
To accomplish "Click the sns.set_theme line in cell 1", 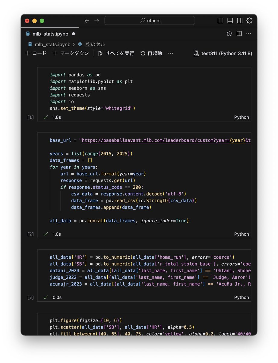I will 93,108.
